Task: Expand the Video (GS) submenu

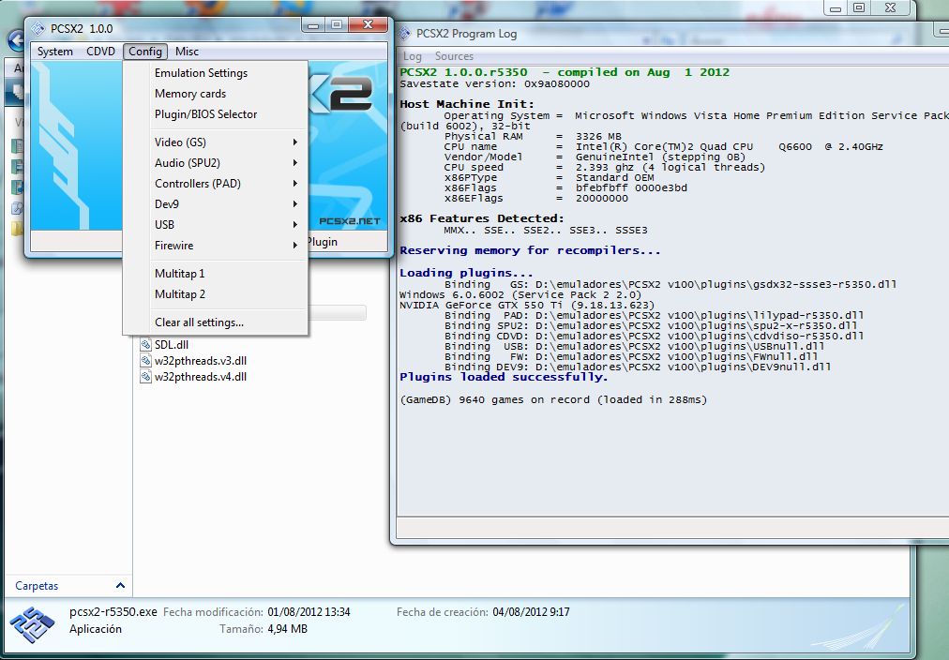Action: 216,142
